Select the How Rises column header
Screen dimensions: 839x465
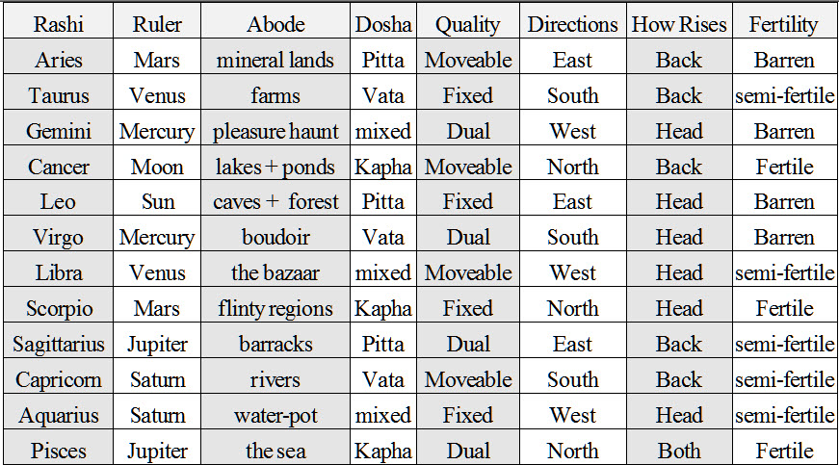pyautogui.click(x=679, y=24)
